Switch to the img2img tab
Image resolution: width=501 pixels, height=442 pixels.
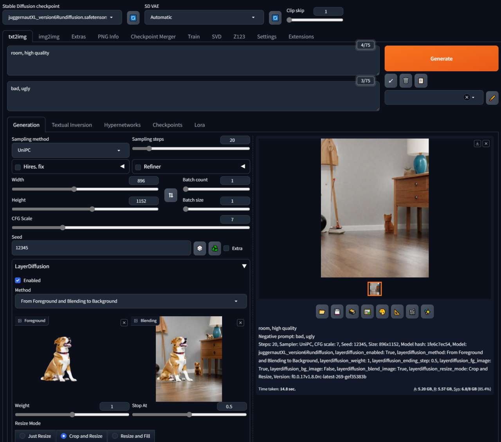(x=49, y=36)
